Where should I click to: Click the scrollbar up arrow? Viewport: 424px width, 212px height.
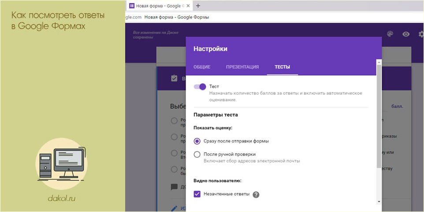(379, 62)
